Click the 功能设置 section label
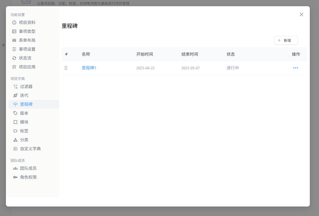The width and height of the screenshot is (319, 216). pyautogui.click(x=18, y=15)
